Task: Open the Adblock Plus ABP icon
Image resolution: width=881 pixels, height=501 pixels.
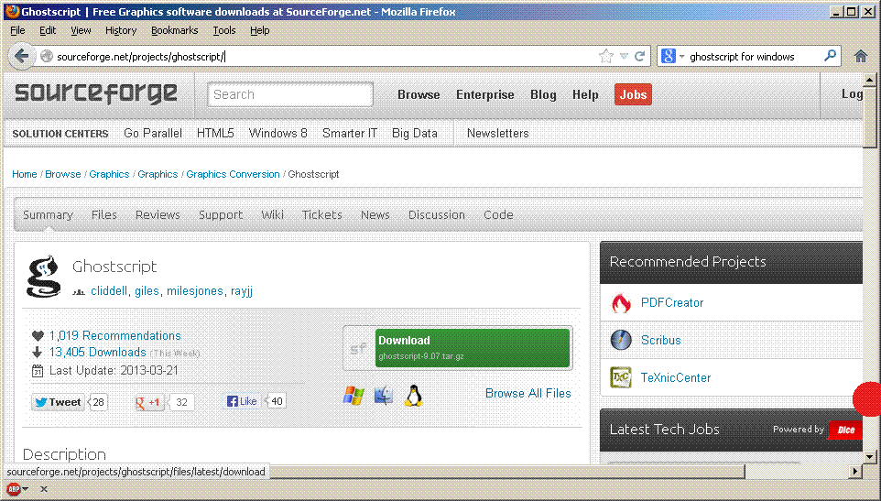Action: [x=14, y=489]
